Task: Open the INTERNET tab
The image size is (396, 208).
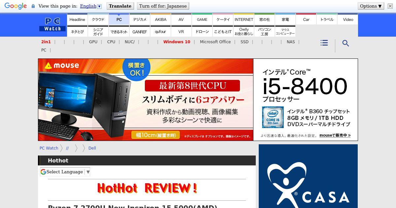Action: click(244, 19)
